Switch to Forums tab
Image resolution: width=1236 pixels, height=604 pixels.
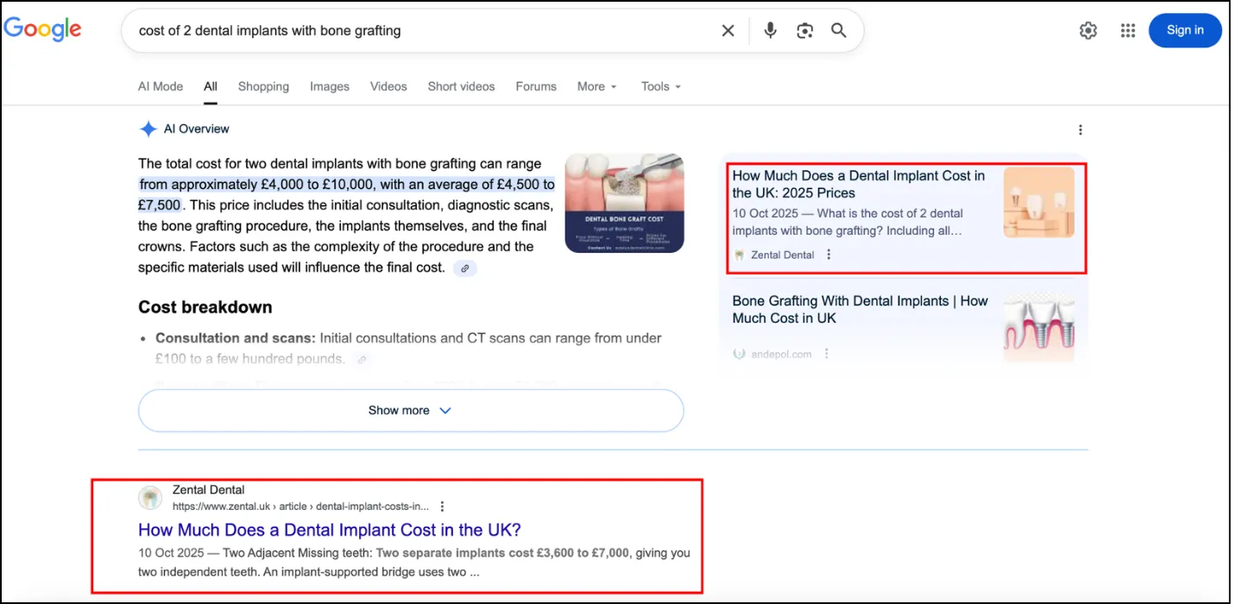pyautogui.click(x=536, y=86)
